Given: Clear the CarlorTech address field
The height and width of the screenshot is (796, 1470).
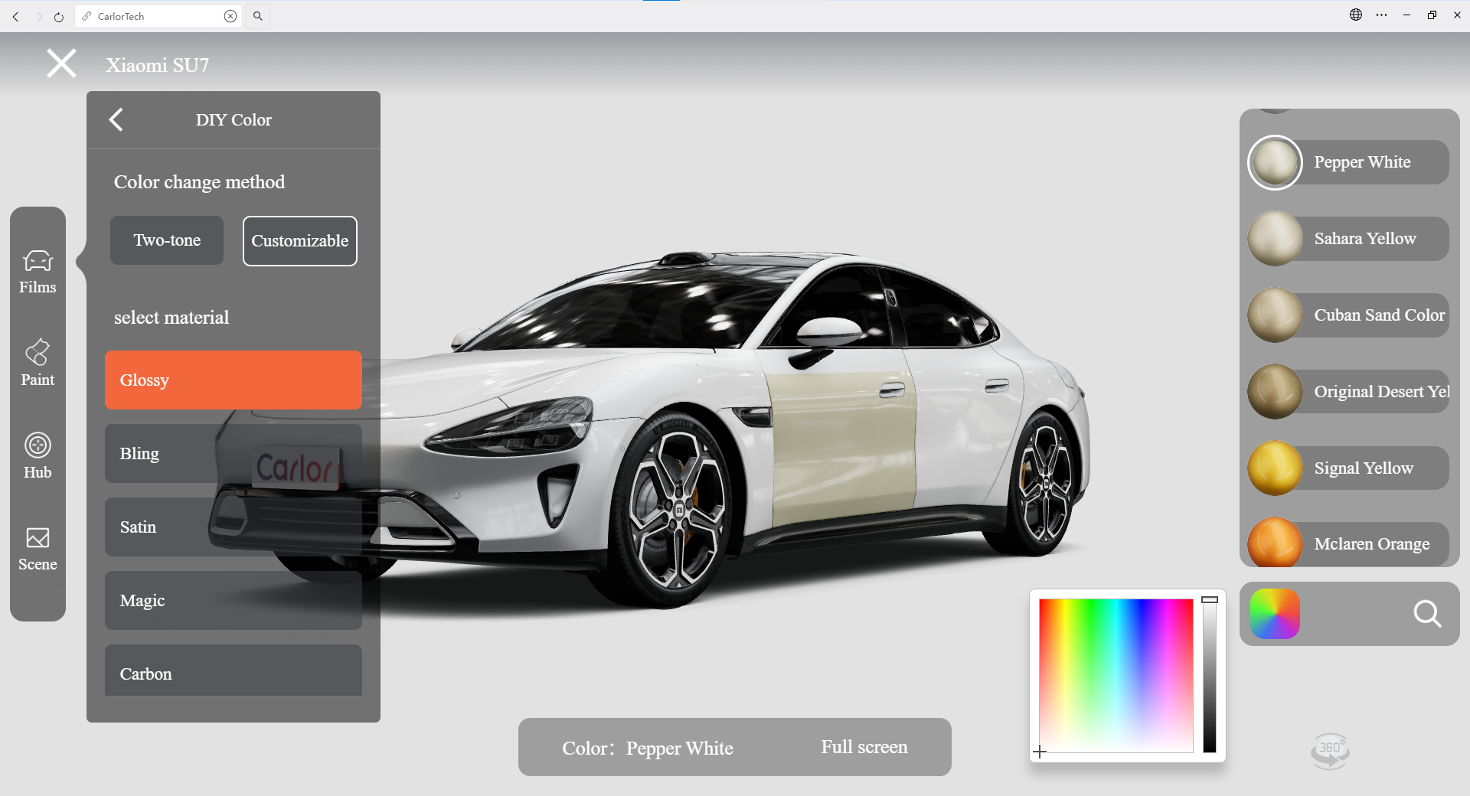Looking at the screenshot, I should (230, 16).
